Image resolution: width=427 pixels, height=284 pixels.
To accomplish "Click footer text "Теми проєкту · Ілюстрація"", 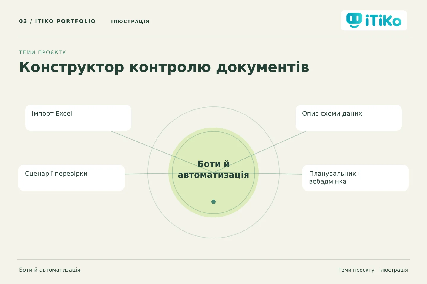I will pyautogui.click(x=373, y=270).
